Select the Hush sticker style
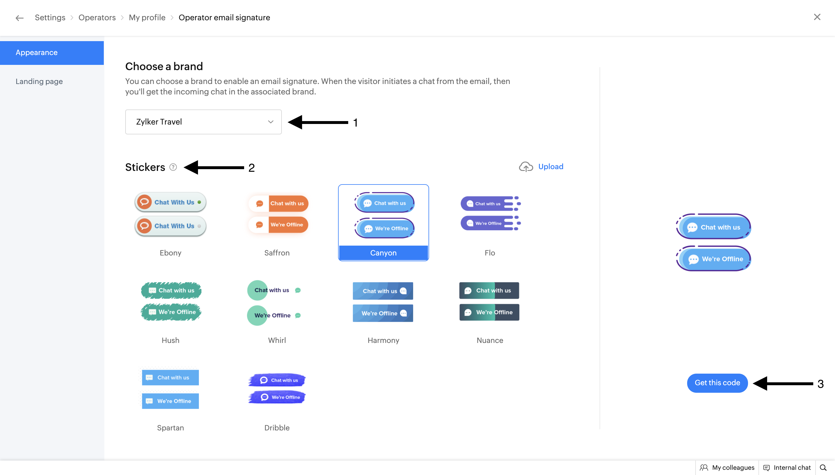Screen dimensions: 835x475 [x=170, y=310]
